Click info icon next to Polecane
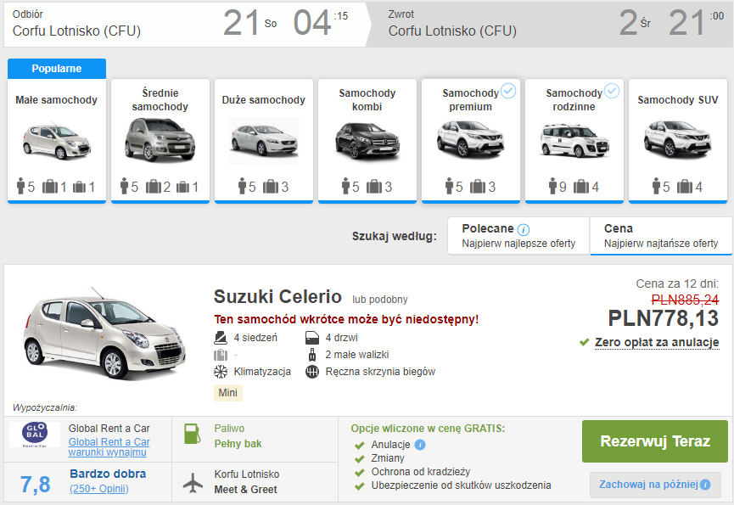The width and height of the screenshot is (734, 505). tap(524, 229)
